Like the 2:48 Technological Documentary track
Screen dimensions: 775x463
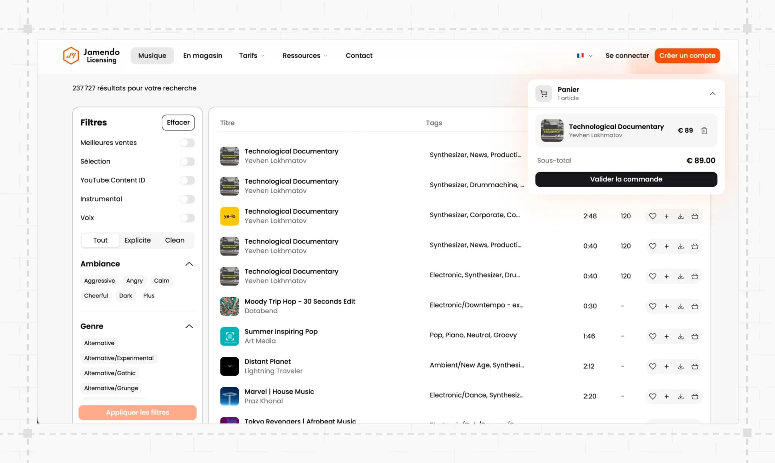653,216
